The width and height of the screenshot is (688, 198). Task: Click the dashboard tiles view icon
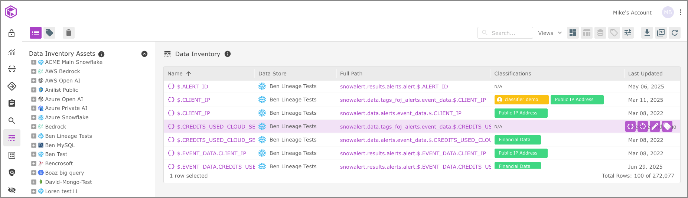coord(573,33)
